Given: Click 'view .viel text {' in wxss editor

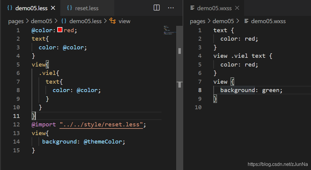Looking at the screenshot, I should point(243,56).
